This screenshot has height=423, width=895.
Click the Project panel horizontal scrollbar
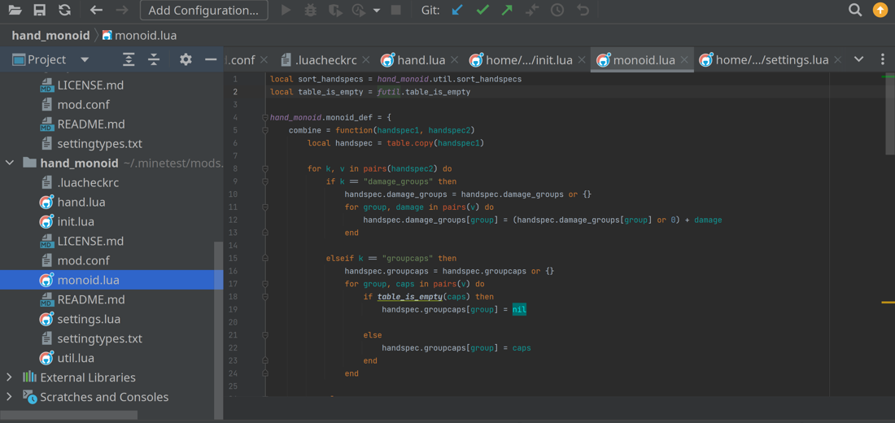(68, 415)
